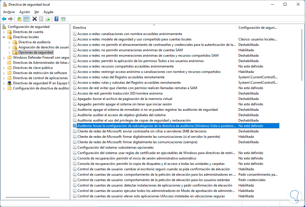Open the Ayuda menu
The width and height of the screenshot is (305, 207).
pyautogui.click(x=48, y=12)
